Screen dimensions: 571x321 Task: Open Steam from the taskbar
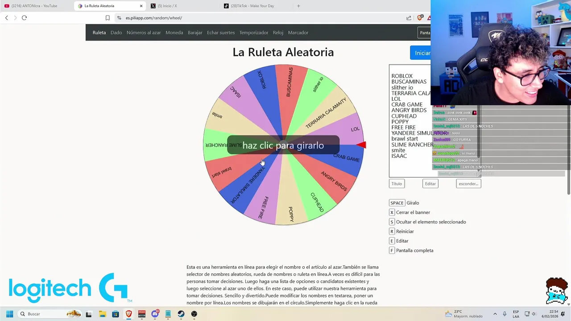point(181,314)
